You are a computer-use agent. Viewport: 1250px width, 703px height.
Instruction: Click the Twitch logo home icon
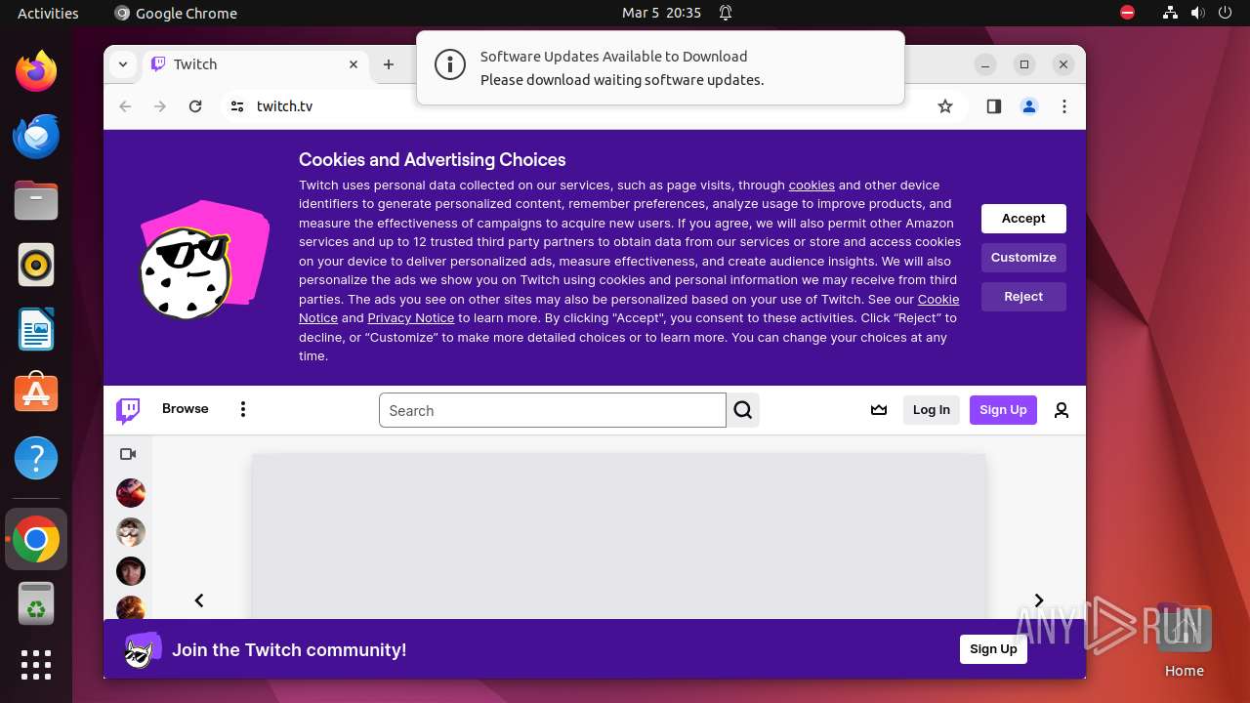[x=128, y=410]
